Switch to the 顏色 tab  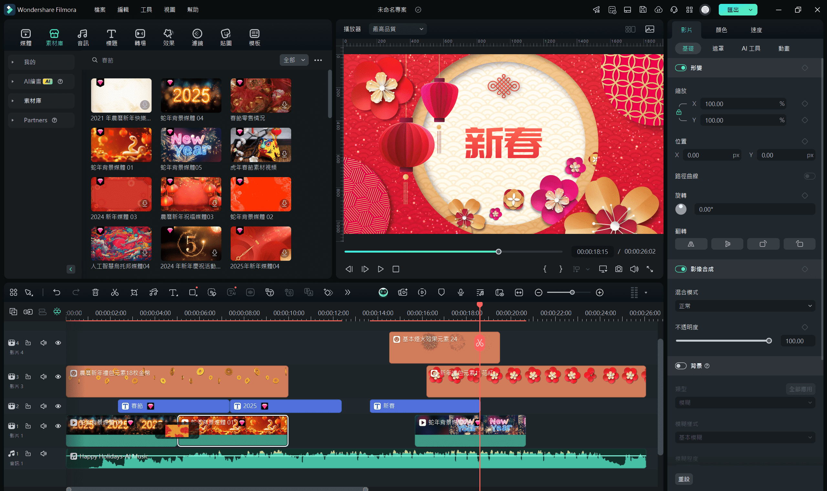[721, 30]
